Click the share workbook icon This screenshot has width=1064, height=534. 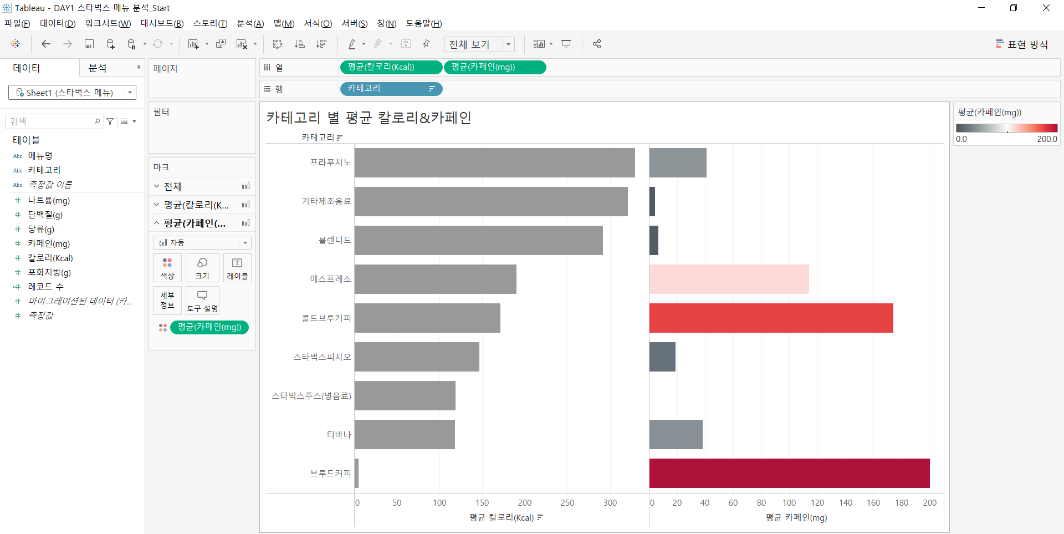click(x=597, y=44)
